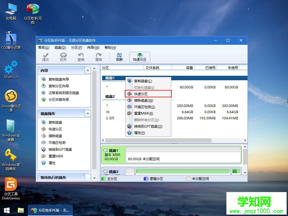Open the 磁盘(D) menu
This screenshot has height=216, width=288.
pos(60,47)
